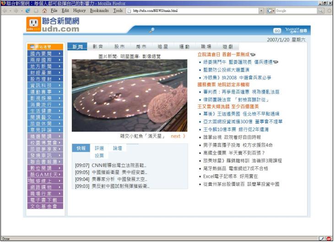The height and width of the screenshot is (242, 335).
Task: Click the throbber icon at toolbar end
Action: [x=329, y=11]
